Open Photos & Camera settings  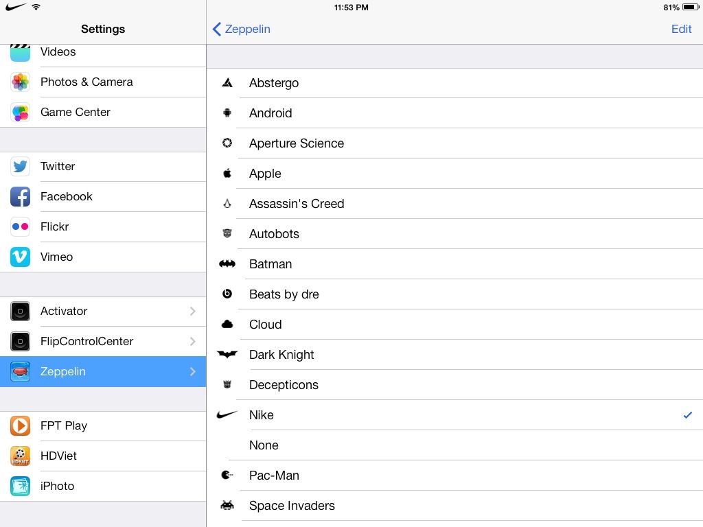coord(103,82)
